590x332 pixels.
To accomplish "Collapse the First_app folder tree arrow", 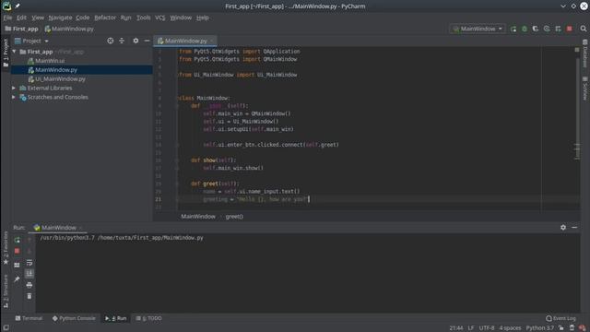I will click(x=15, y=52).
